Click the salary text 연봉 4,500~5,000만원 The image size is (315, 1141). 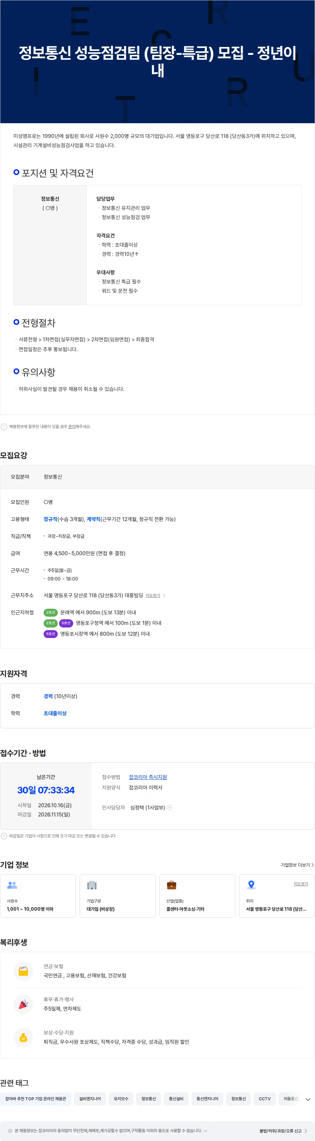[85, 553]
